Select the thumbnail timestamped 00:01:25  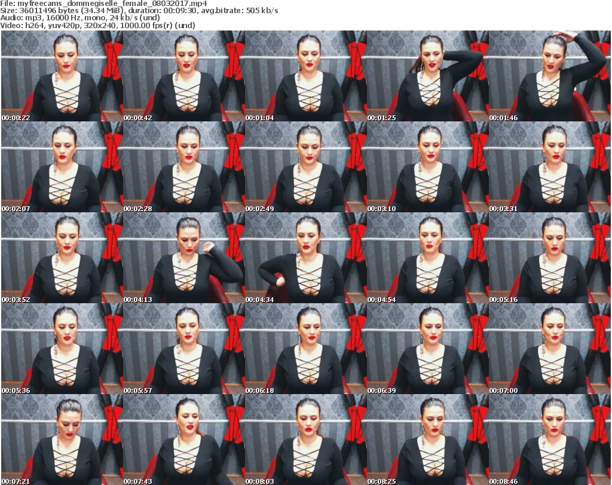(x=428, y=76)
